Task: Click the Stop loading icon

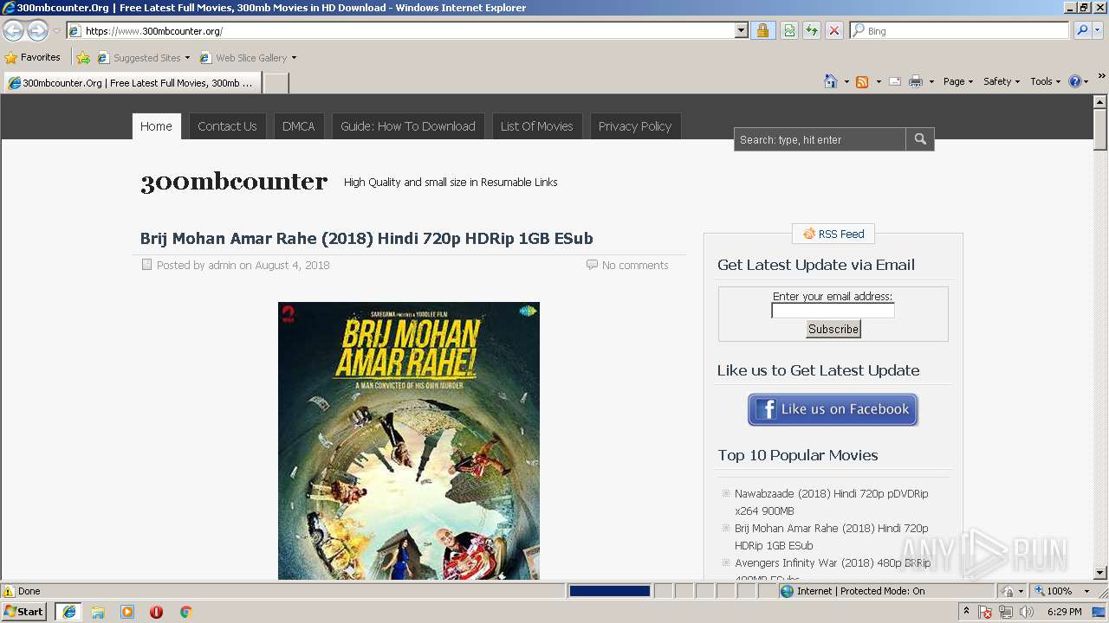Action: pos(833,30)
